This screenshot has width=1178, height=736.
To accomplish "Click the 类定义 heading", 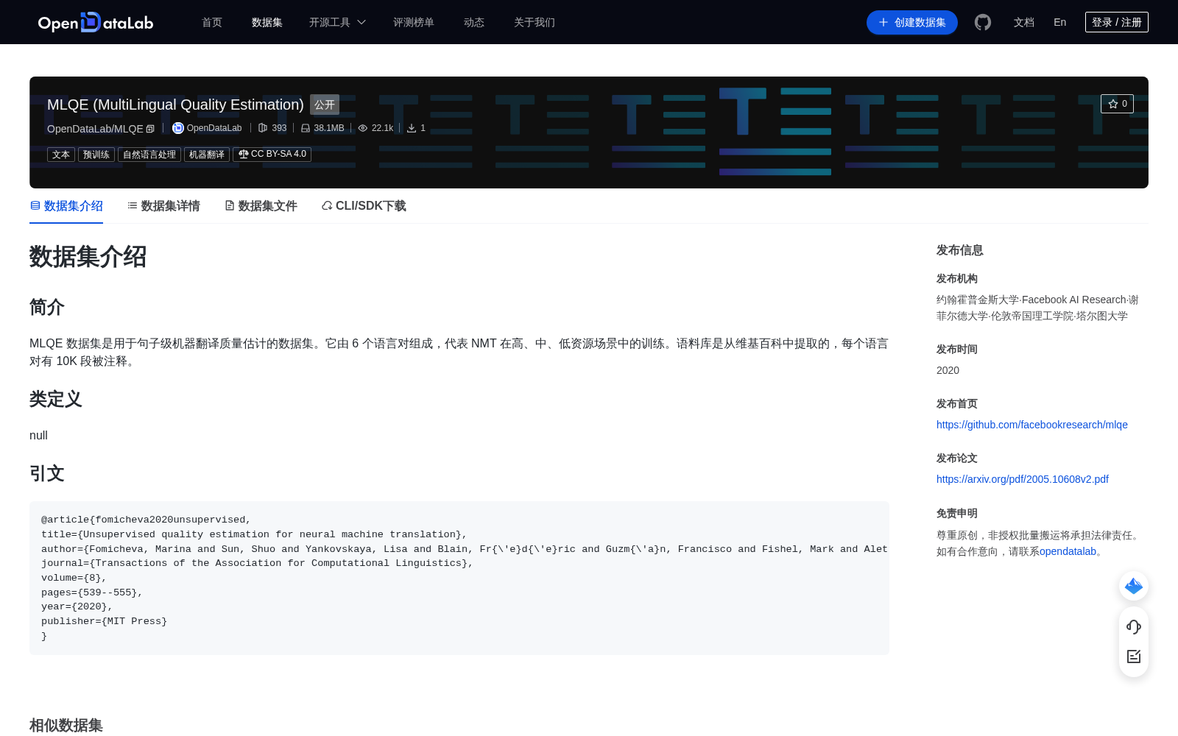I will (x=56, y=399).
